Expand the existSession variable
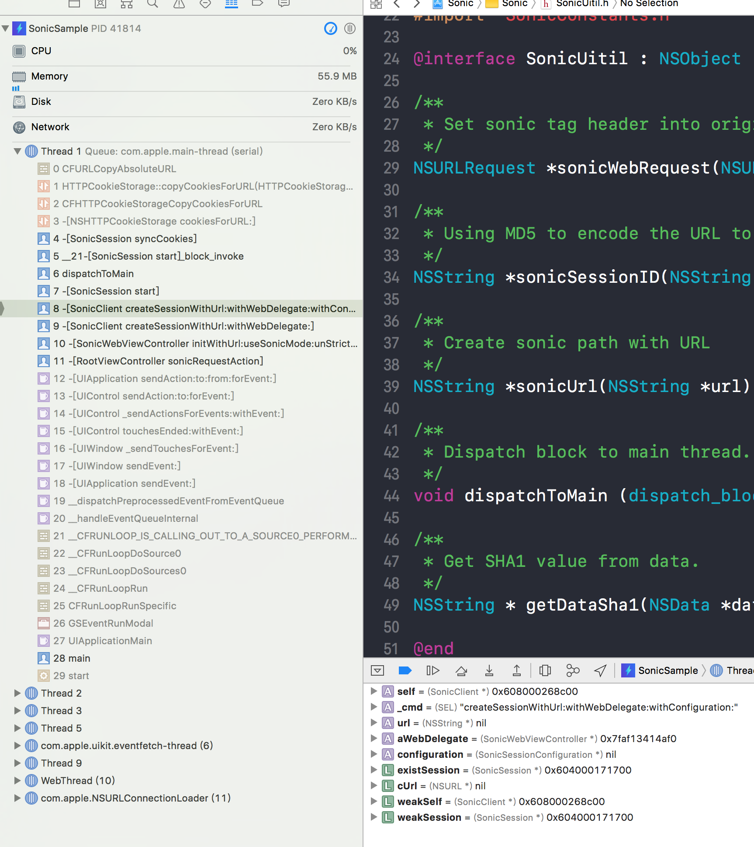The height and width of the screenshot is (847, 754). point(374,770)
